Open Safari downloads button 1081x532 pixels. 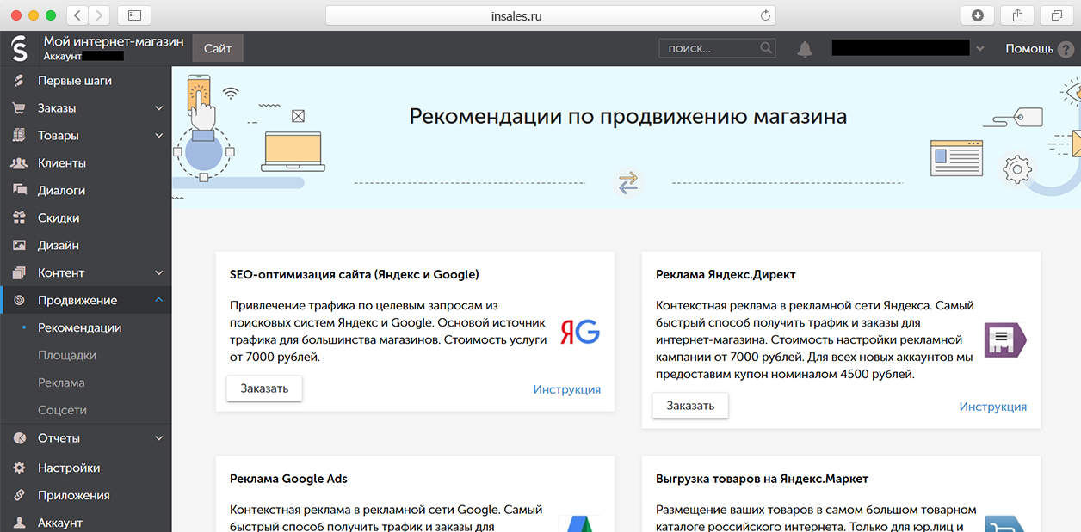(977, 15)
